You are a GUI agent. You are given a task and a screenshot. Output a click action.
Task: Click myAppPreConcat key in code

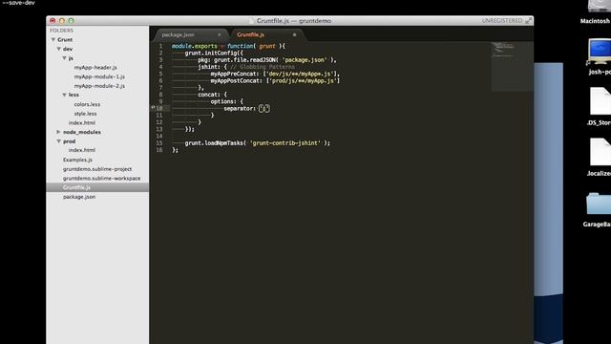pyautogui.click(x=235, y=74)
